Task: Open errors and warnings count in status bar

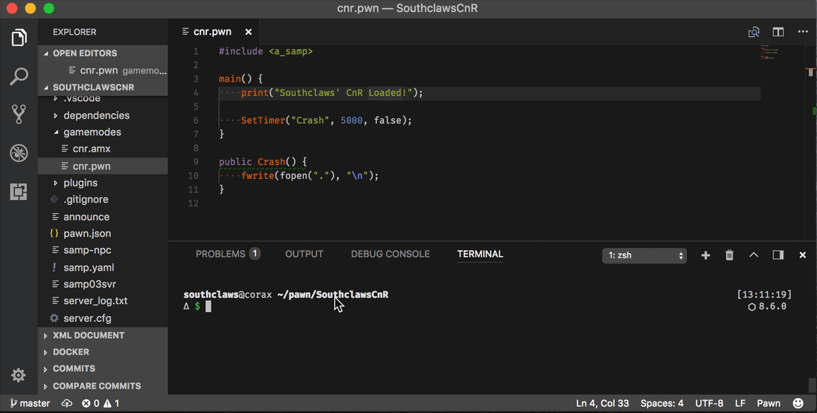Action: point(100,403)
